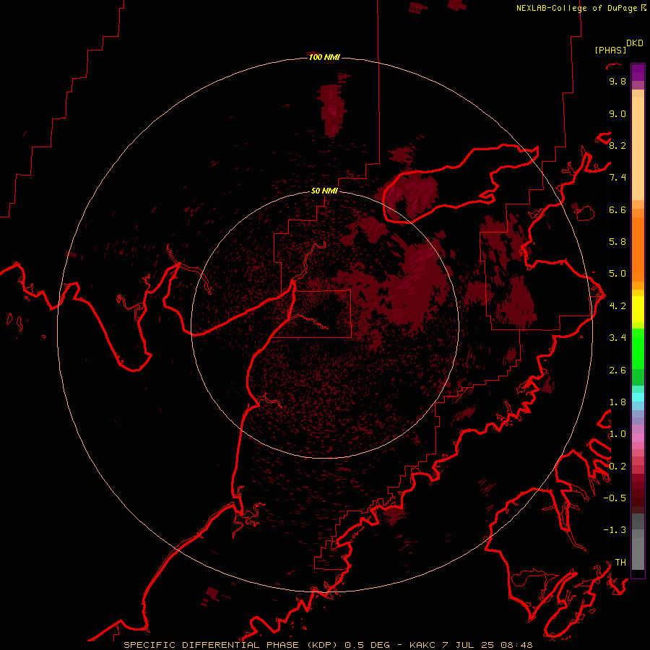Image resolution: width=650 pixels, height=650 pixels.
Task: Click the 8.2 color scale value
Action: click(x=617, y=146)
